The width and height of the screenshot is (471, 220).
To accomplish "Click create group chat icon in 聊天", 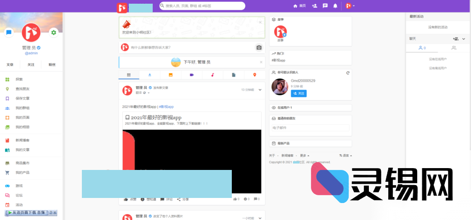I will coord(456,39).
